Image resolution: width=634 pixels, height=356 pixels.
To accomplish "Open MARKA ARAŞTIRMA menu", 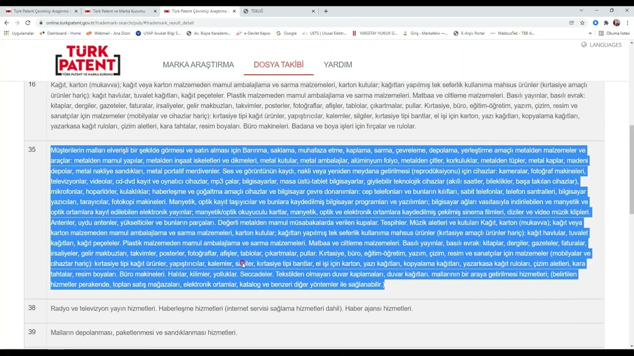I will point(198,65).
